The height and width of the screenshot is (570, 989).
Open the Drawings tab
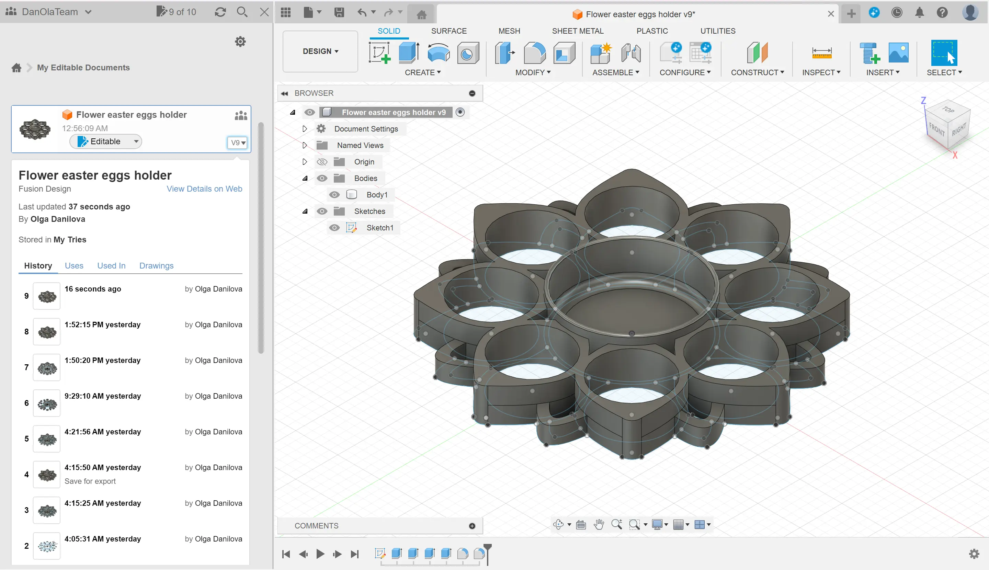(x=156, y=265)
